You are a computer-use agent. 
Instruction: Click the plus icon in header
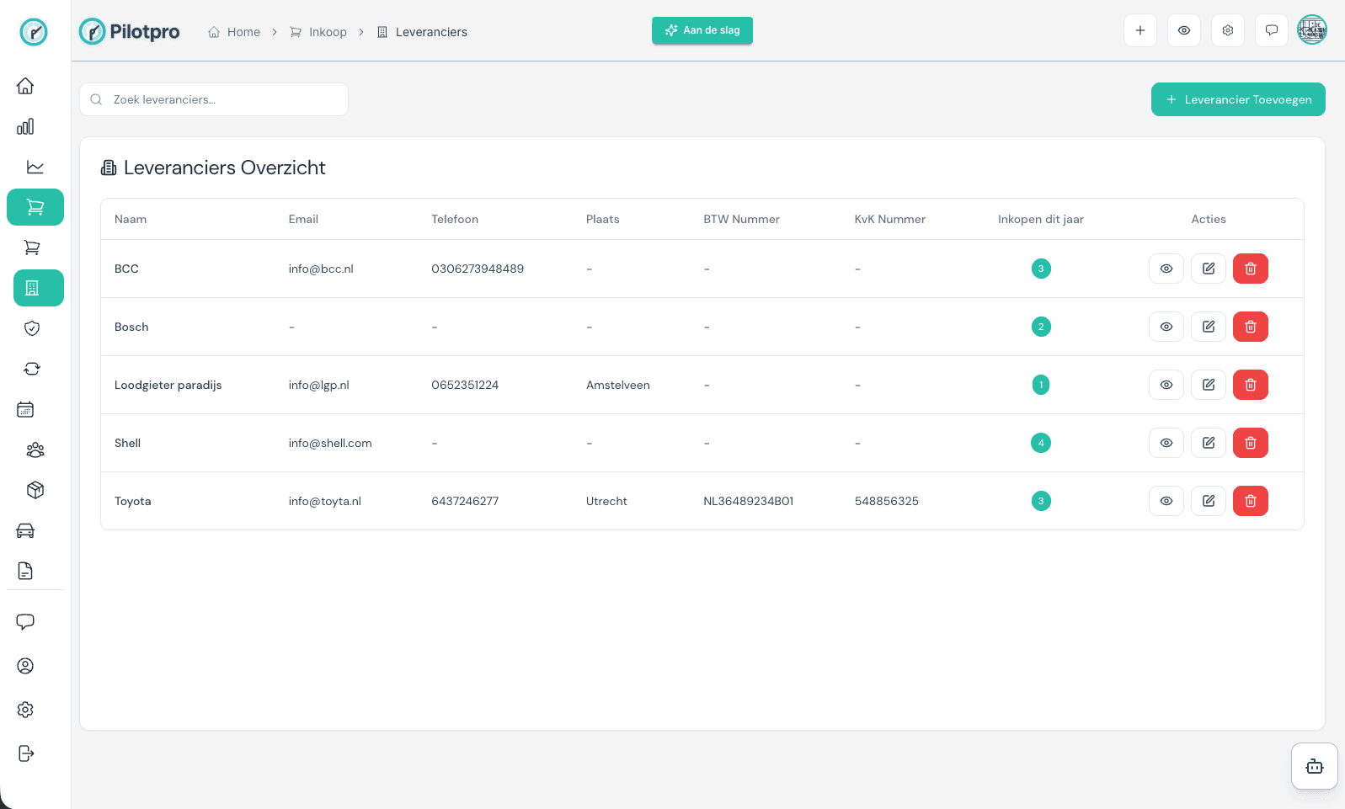click(x=1140, y=30)
